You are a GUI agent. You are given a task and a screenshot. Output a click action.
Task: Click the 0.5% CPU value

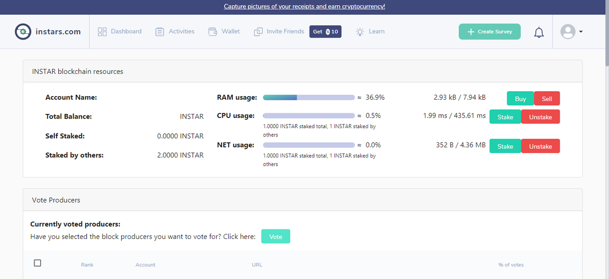tap(373, 115)
